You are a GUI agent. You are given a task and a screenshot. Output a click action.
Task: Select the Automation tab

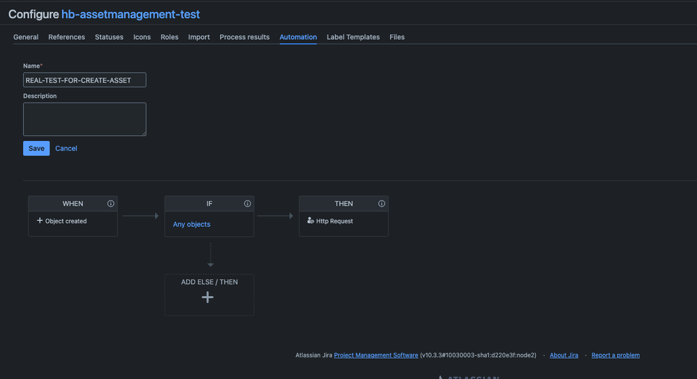tap(299, 37)
